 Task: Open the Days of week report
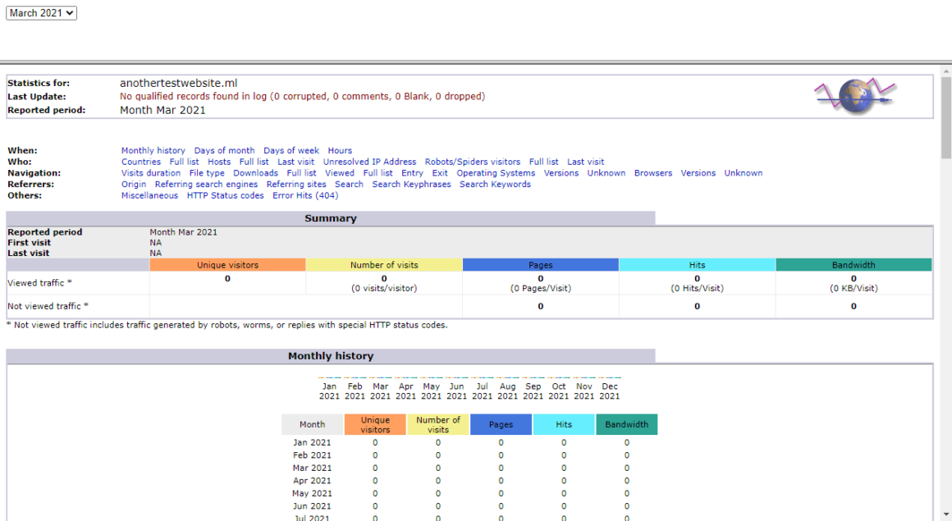pos(291,150)
